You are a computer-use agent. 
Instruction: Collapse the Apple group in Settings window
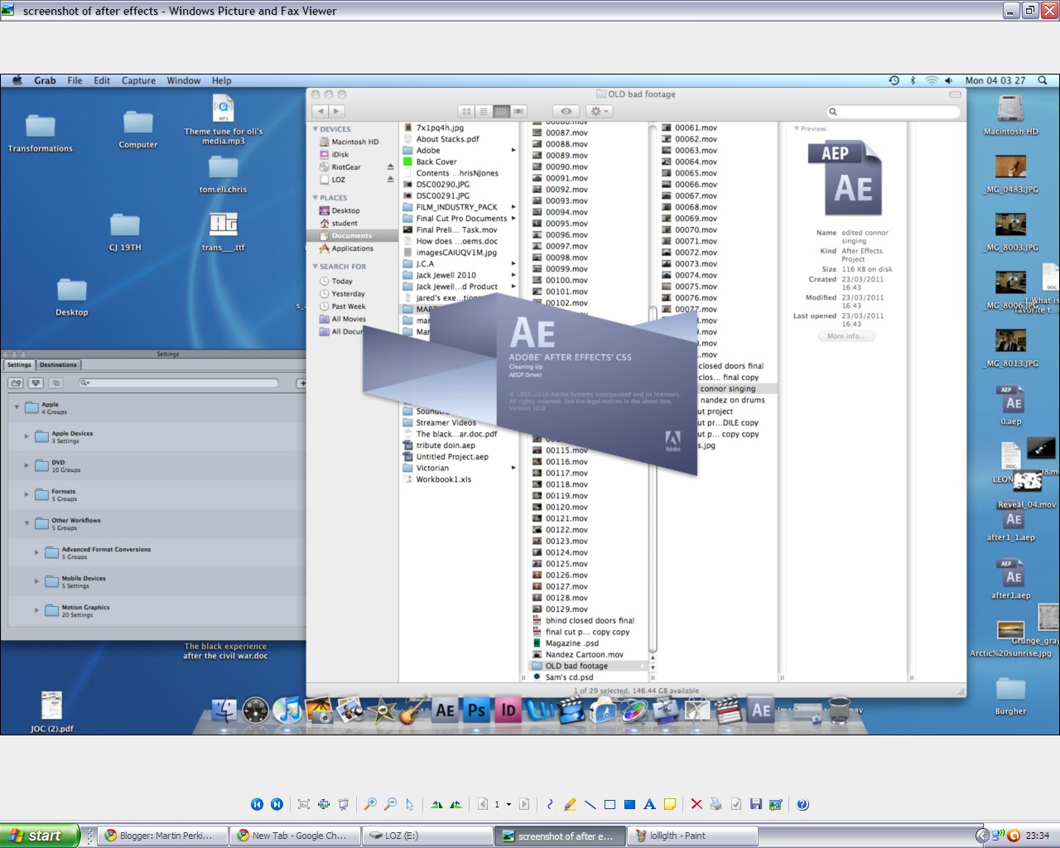coord(17,407)
